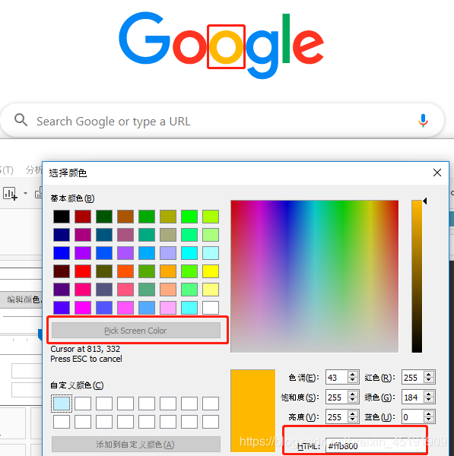Close the 选择颜色 color dialog
Viewport: 454px width, 456px height.
click(437, 173)
